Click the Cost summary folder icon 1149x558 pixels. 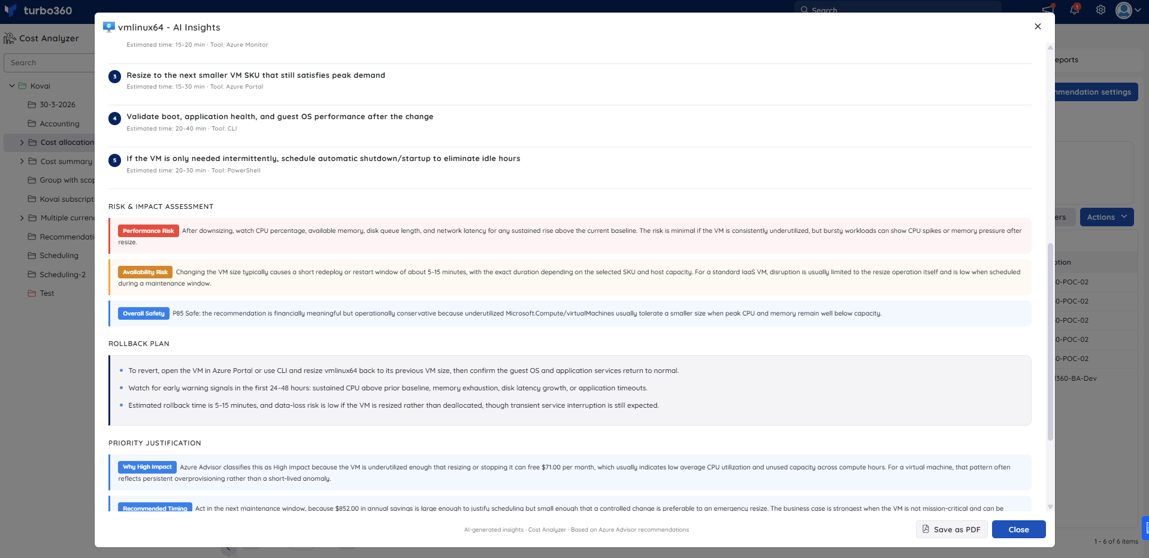tap(32, 161)
